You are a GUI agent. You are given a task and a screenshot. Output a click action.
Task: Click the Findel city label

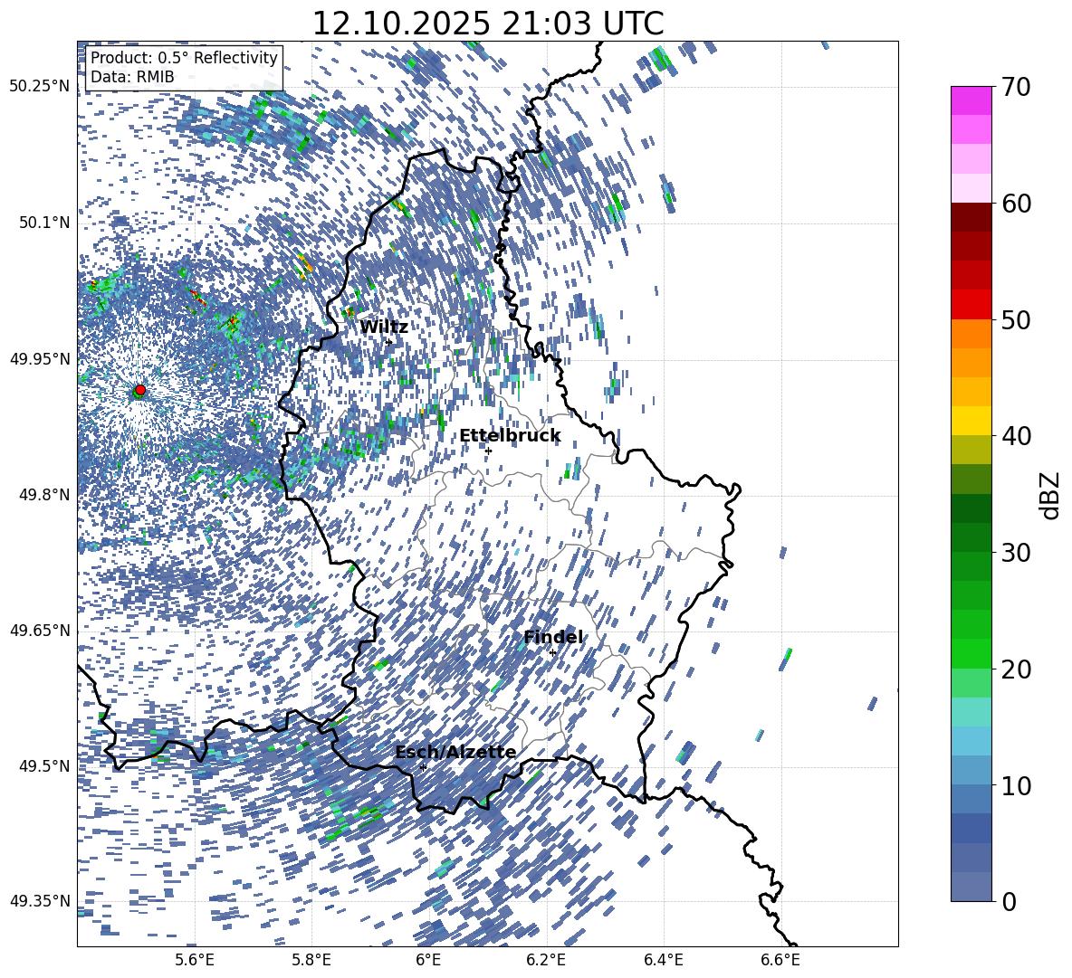553,637
